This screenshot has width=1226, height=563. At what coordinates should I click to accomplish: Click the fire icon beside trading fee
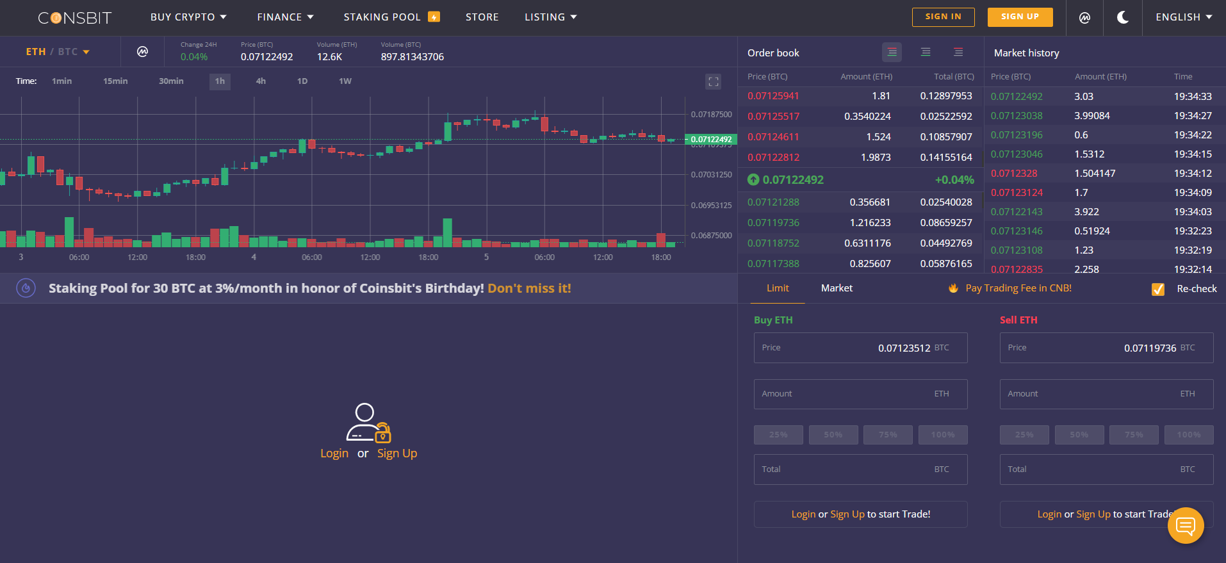[953, 288]
